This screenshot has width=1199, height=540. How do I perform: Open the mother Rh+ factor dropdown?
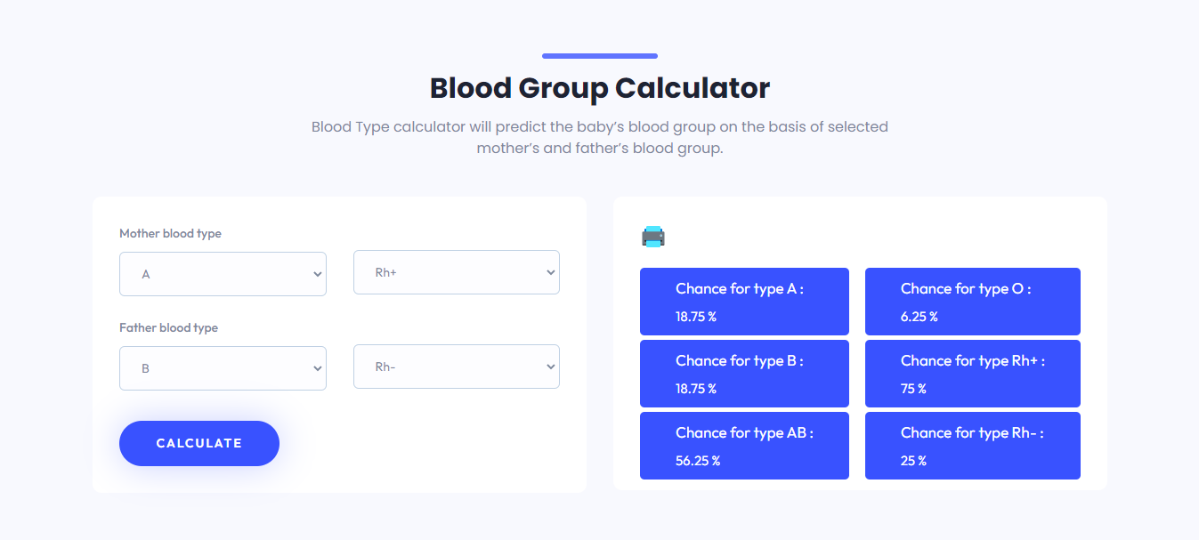point(457,272)
